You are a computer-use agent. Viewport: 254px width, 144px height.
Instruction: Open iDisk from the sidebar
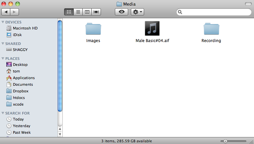point(17,35)
